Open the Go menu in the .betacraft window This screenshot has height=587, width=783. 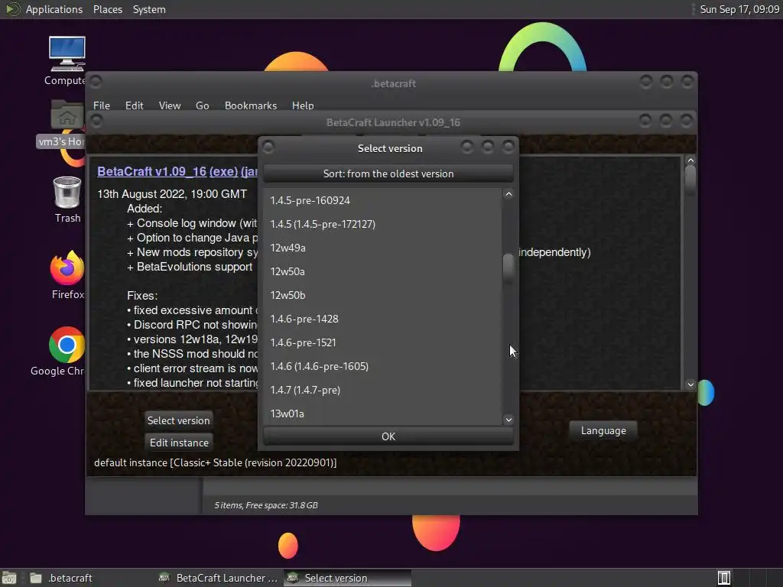point(202,105)
